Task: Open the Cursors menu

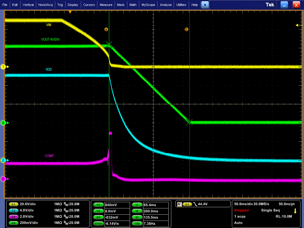Action: click(x=90, y=5)
